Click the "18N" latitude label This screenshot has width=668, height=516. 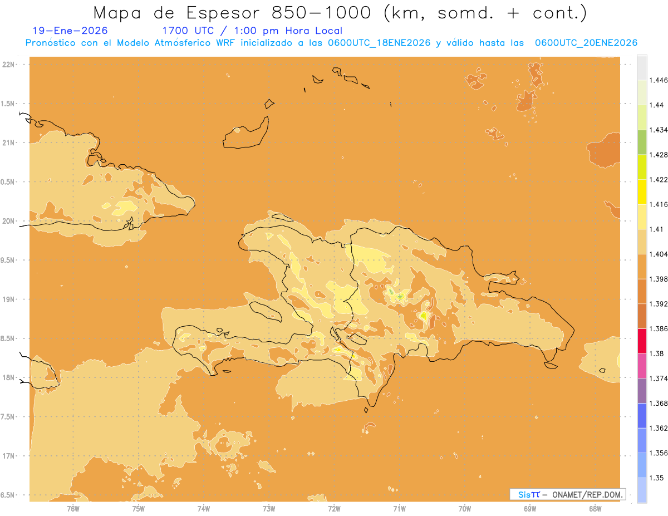click(8, 377)
